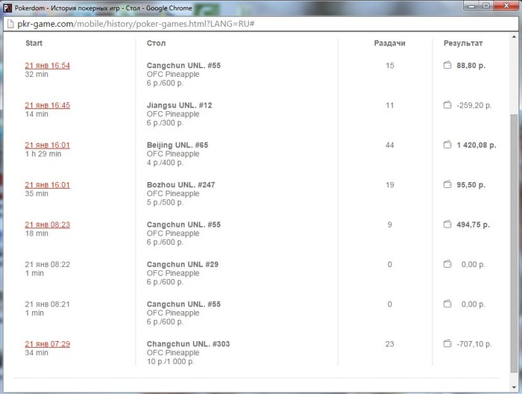Click the stakes text 4 р./400 р.
The height and width of the screenshot is (394, 522).
[165, 163]
